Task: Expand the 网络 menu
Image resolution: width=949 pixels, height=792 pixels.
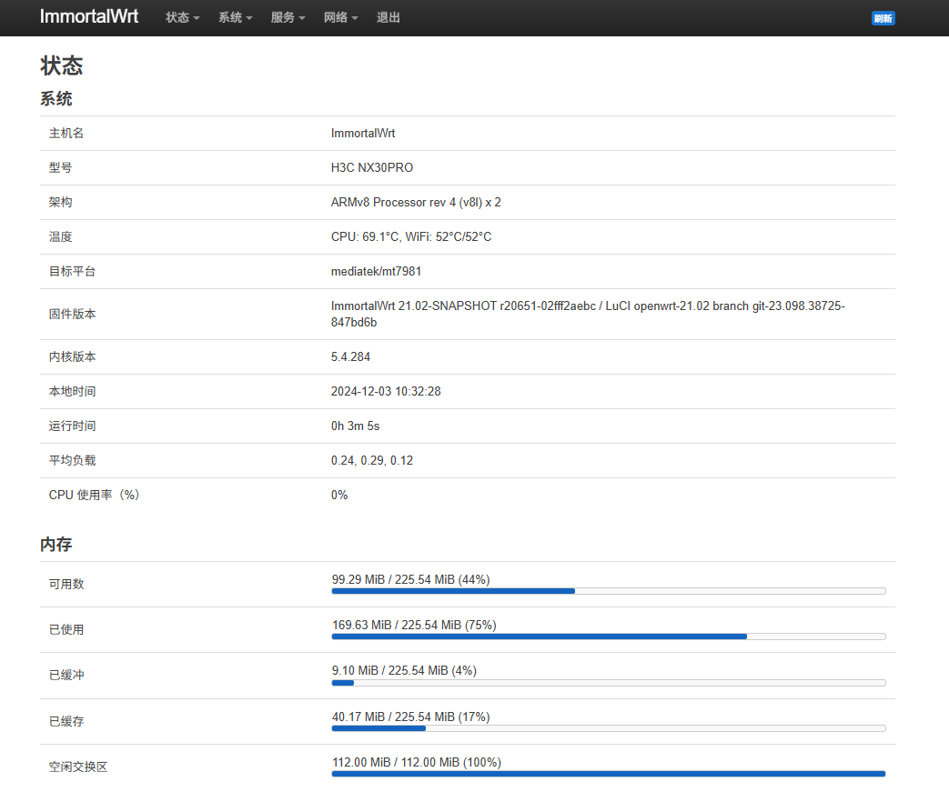Action: click(x=340, y=17)
